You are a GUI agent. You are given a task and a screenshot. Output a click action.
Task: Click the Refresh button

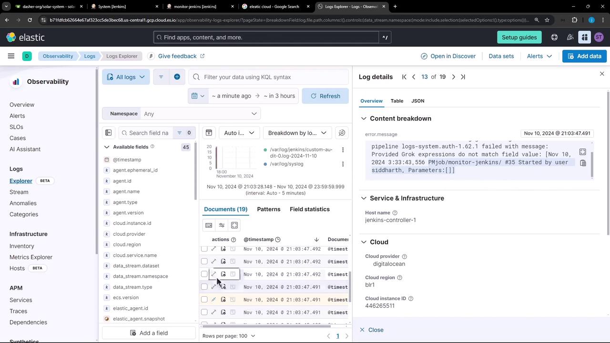click(x=325, y=96)
